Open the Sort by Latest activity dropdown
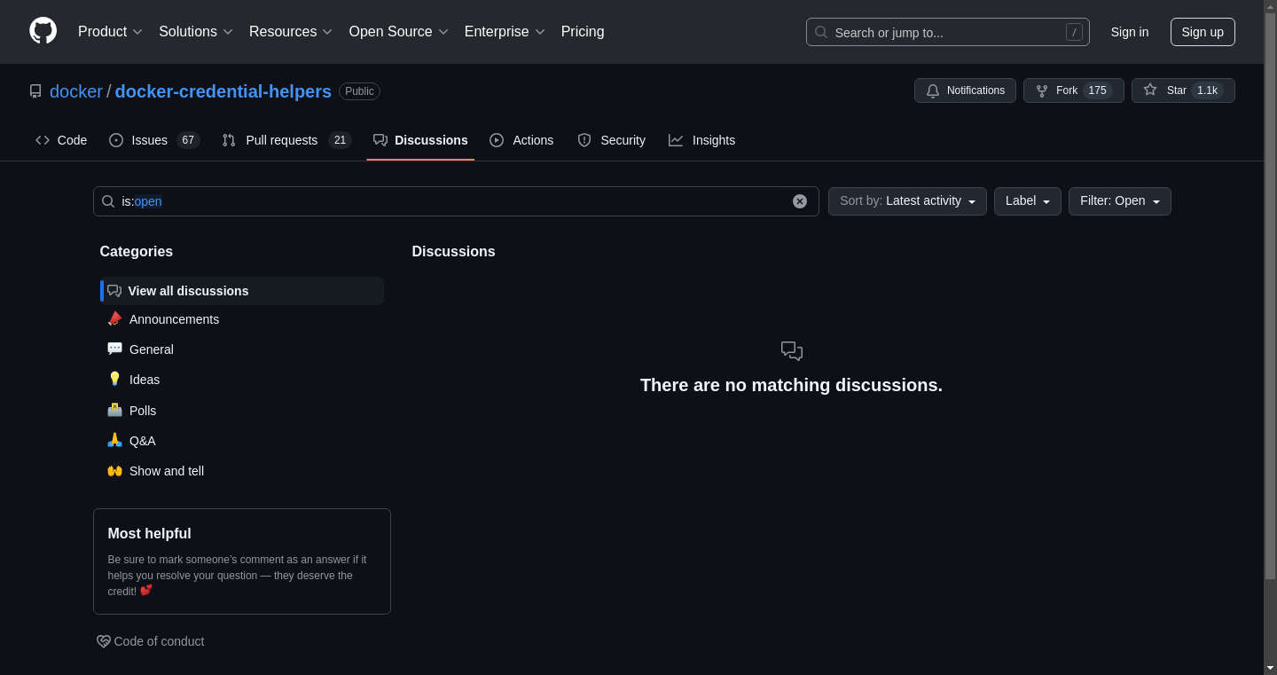1277x675 pixels. [907, 201]
